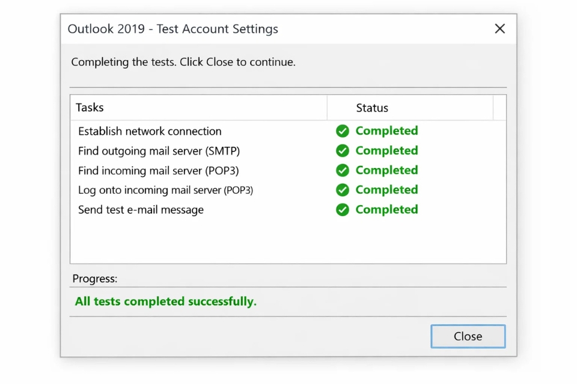Click the green All tests completed successfully text

point(165,301)
